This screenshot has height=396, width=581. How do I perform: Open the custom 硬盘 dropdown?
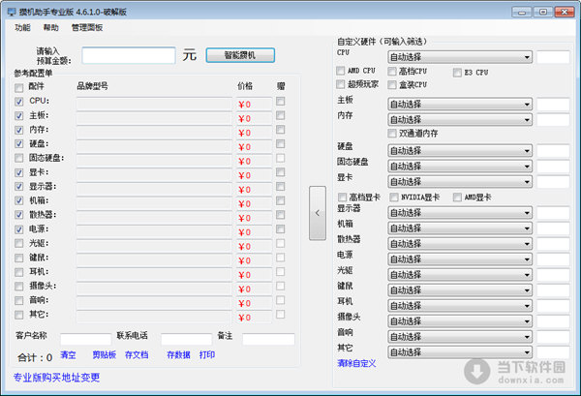point(460,151)
